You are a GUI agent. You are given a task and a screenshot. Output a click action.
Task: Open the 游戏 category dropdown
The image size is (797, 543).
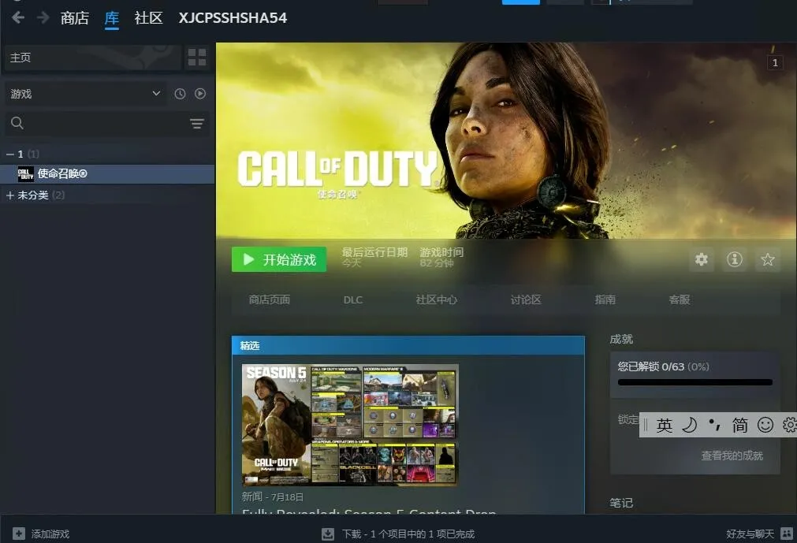[x=85, y=94]
